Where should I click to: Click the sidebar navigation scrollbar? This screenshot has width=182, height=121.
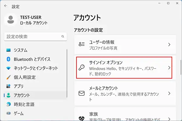[67, 73]
